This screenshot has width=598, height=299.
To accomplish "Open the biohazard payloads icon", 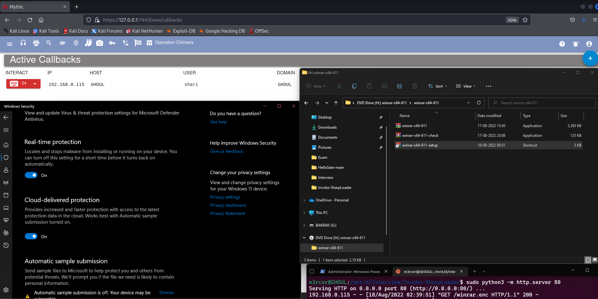I will [36, 43].
